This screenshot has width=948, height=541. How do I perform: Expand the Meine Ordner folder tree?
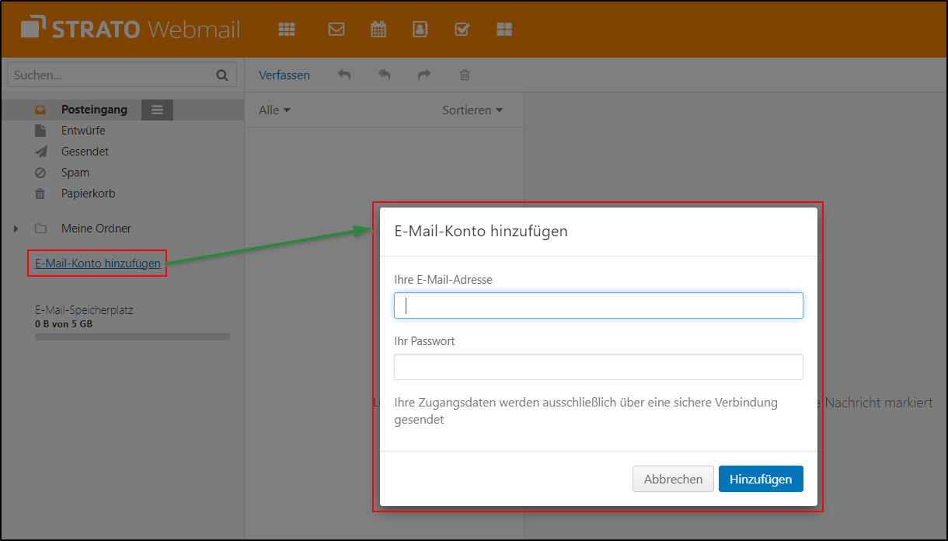[x=16, y=229]
